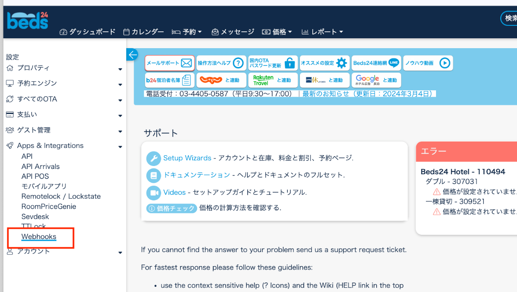Select the Setup Wizards wrench icon

tap(153, 158)
